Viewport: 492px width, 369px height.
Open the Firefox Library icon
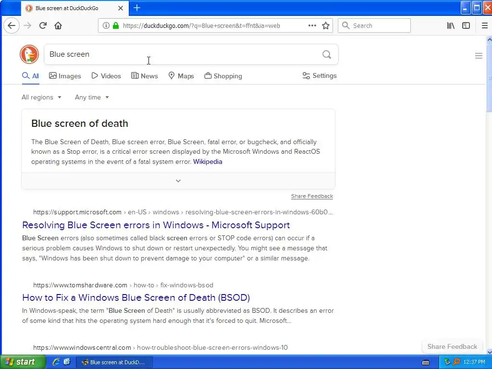click(x=451, y=25)
